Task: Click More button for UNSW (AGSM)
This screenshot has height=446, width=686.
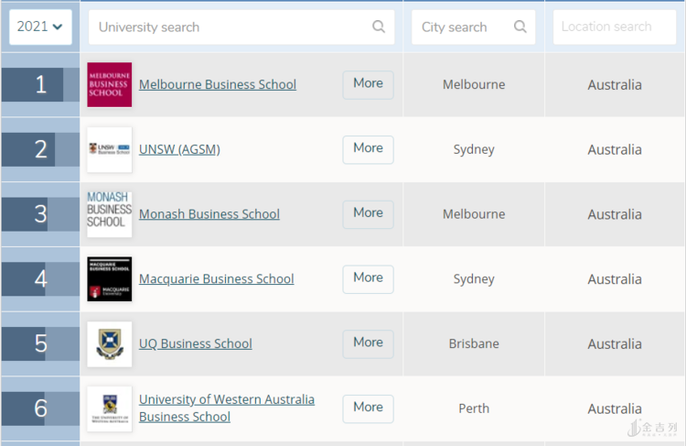Action: tap(368, 149)
